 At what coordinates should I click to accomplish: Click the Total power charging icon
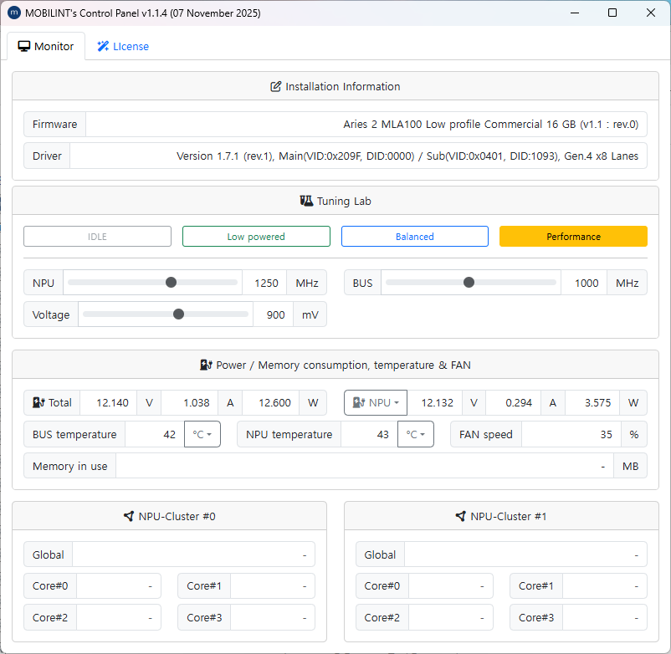[38, 403]
